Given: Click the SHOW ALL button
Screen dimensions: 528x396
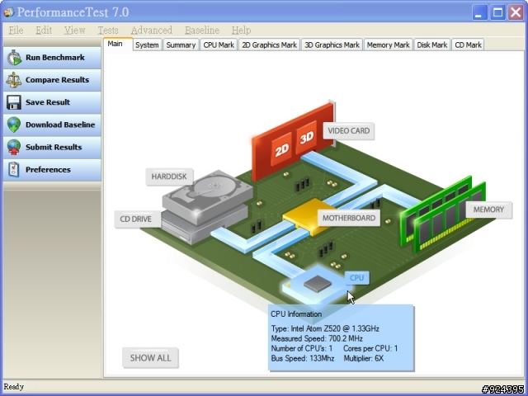Looking at the screenshot, I should click(150, 357).
